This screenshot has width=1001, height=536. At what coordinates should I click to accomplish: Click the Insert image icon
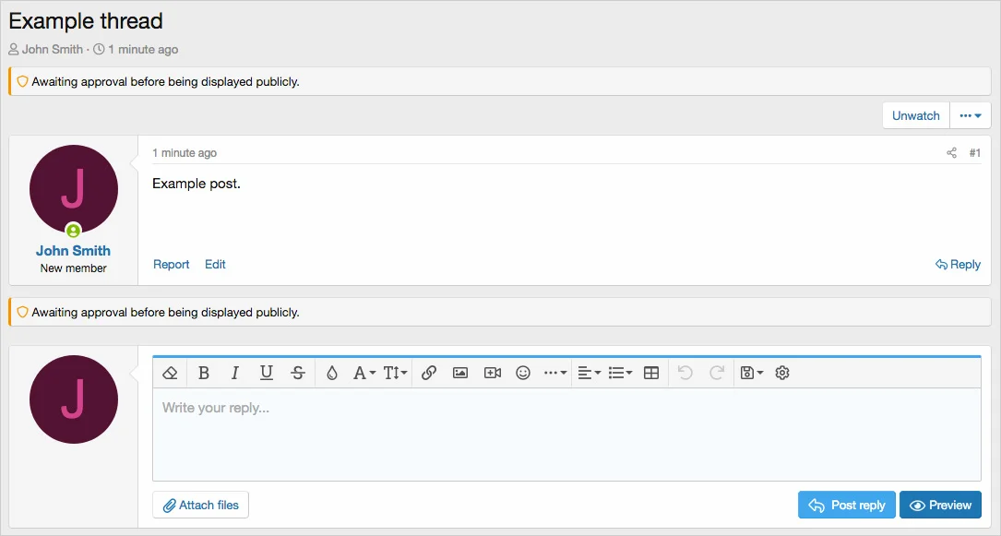click(460, 373)
